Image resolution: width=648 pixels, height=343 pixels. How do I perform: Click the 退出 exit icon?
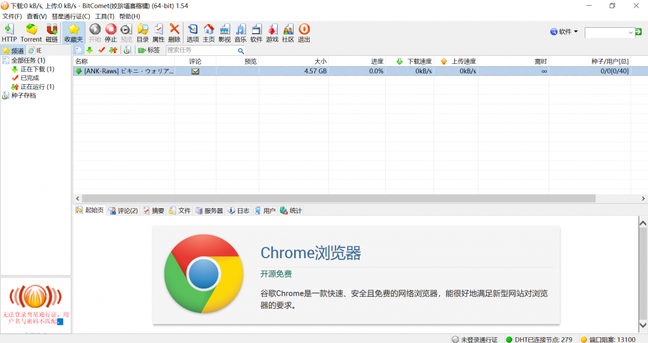(304, 33)
